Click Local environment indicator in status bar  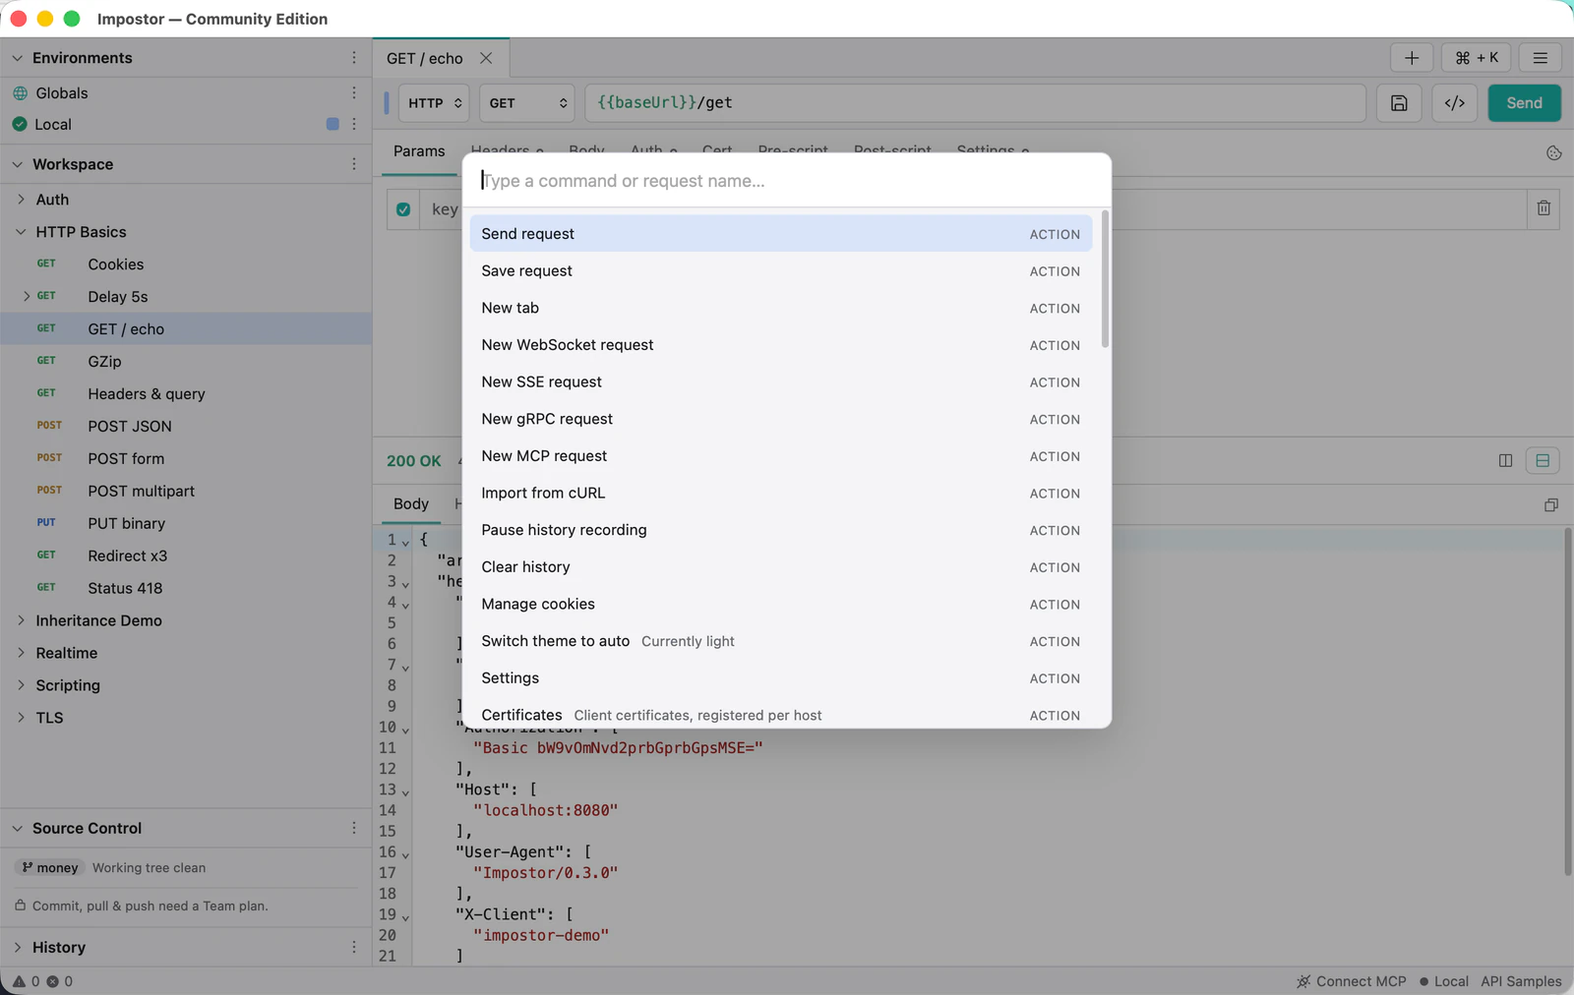coord(1444,981)
